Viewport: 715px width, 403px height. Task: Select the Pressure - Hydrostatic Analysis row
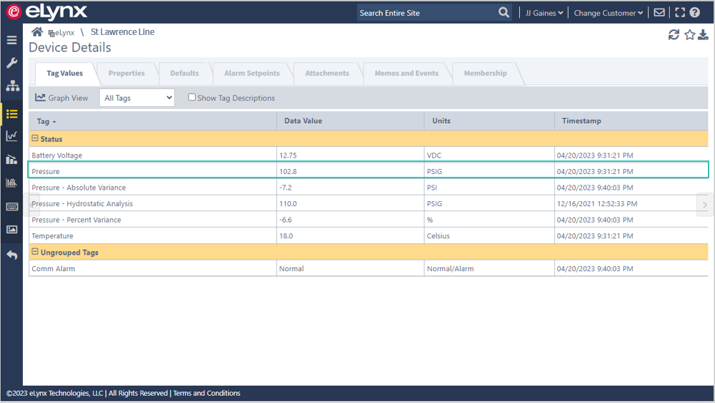[369, 203]
